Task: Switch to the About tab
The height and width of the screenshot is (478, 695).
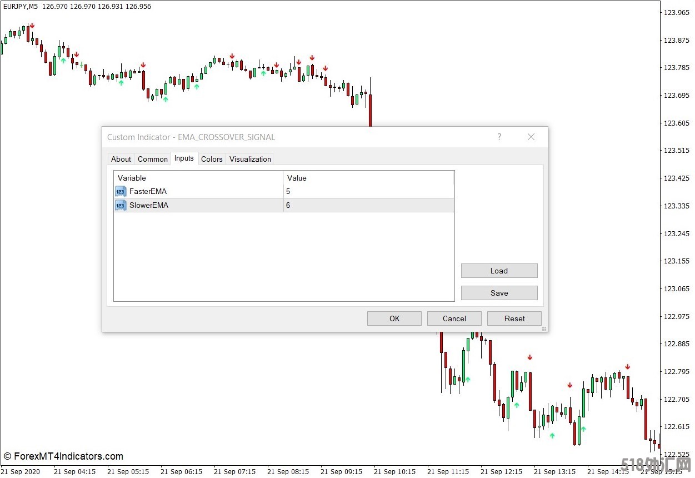Action: click(121, 159)
